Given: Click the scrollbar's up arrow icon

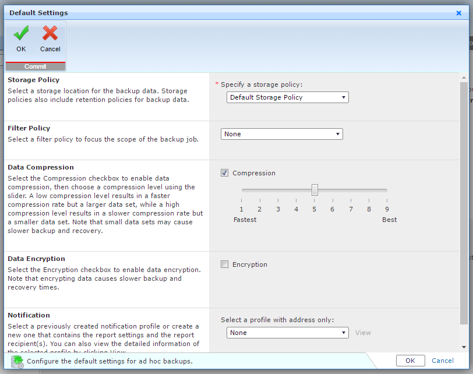Looking at the screenshot, I should (x=465, y=76).
